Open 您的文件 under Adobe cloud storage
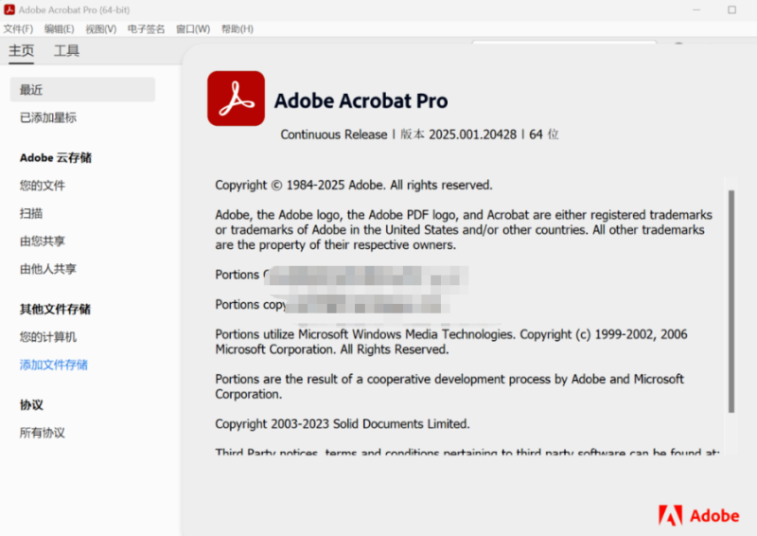757x536 pixels. coord(43,186)
